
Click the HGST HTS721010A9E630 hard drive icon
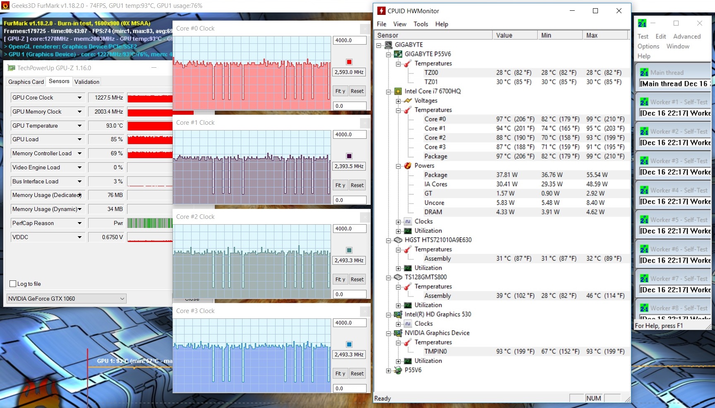[398, 240]
